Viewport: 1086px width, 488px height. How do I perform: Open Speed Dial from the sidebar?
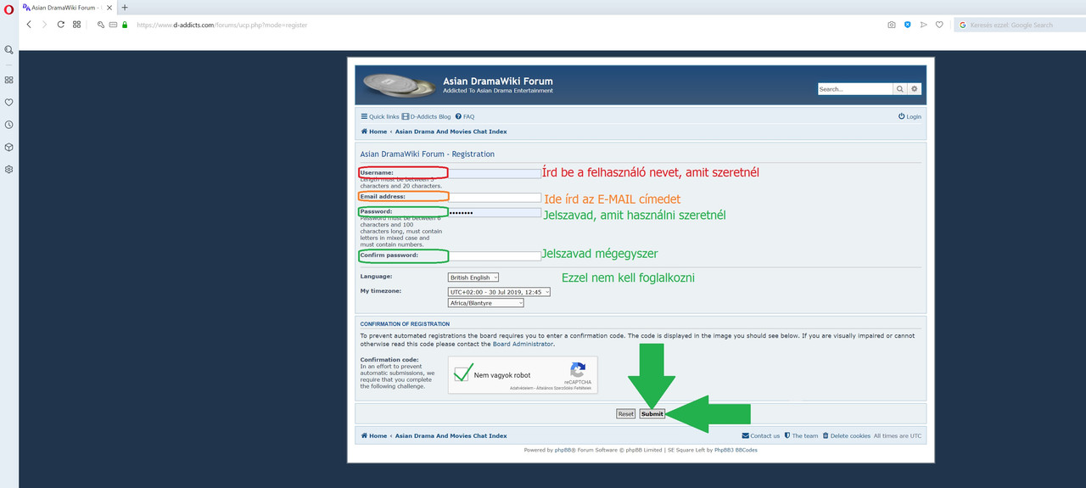tap(8, 80)
